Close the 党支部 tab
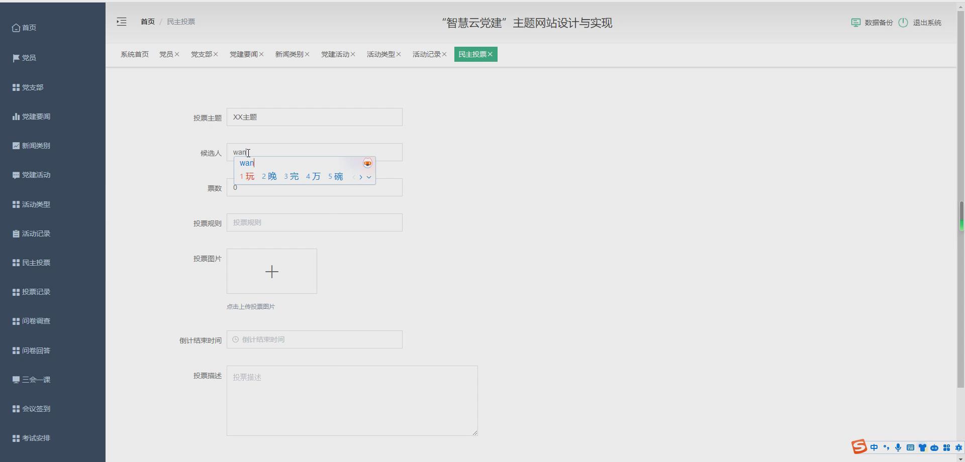This screenshot has width=965, height=462. pos(216,54)
